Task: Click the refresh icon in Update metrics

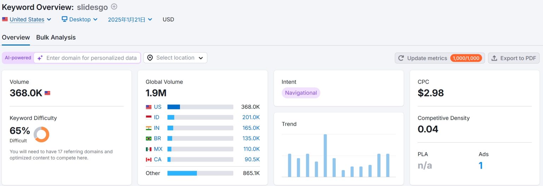Action: 401,58
